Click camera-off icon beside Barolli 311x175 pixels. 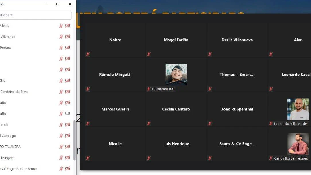[x=68, y=125]
